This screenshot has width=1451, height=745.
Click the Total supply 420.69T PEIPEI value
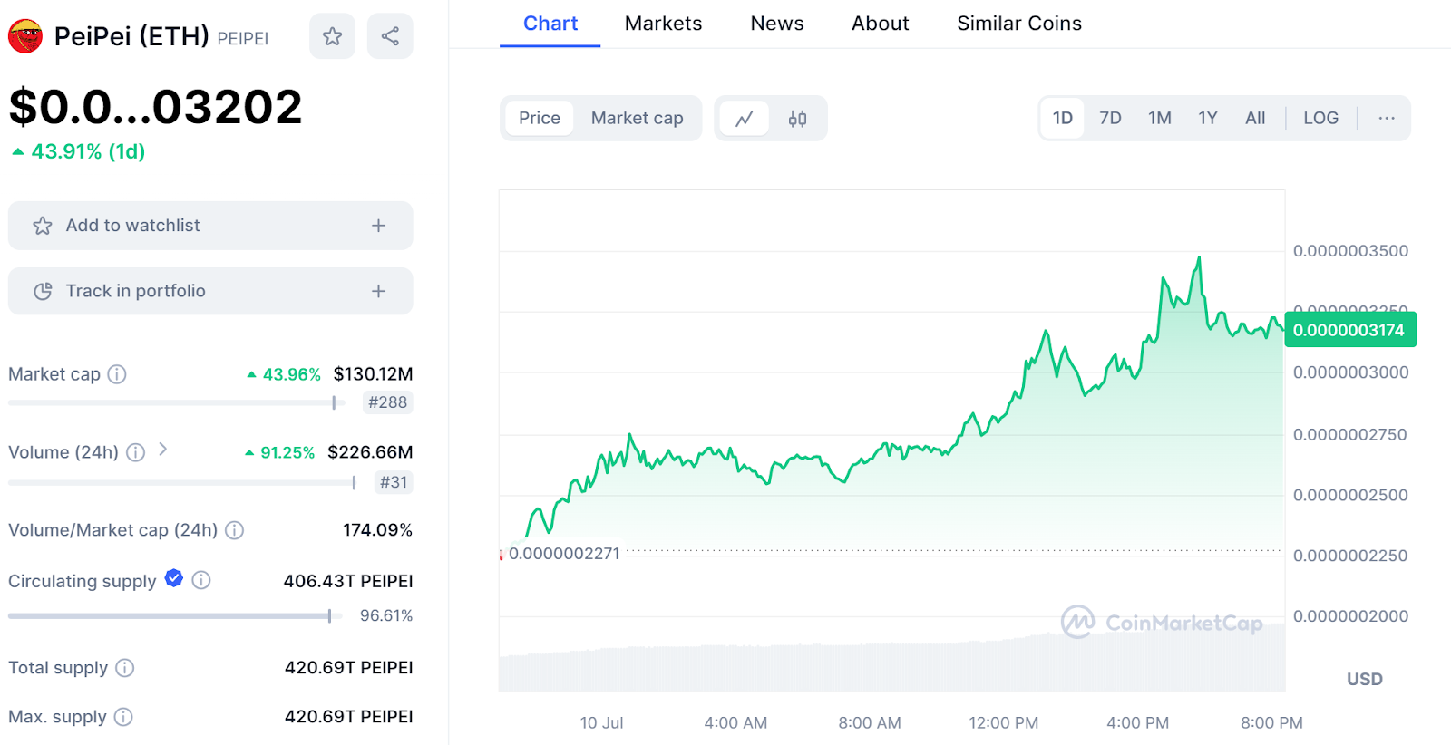pyautogui.click(x=349, y=668)
